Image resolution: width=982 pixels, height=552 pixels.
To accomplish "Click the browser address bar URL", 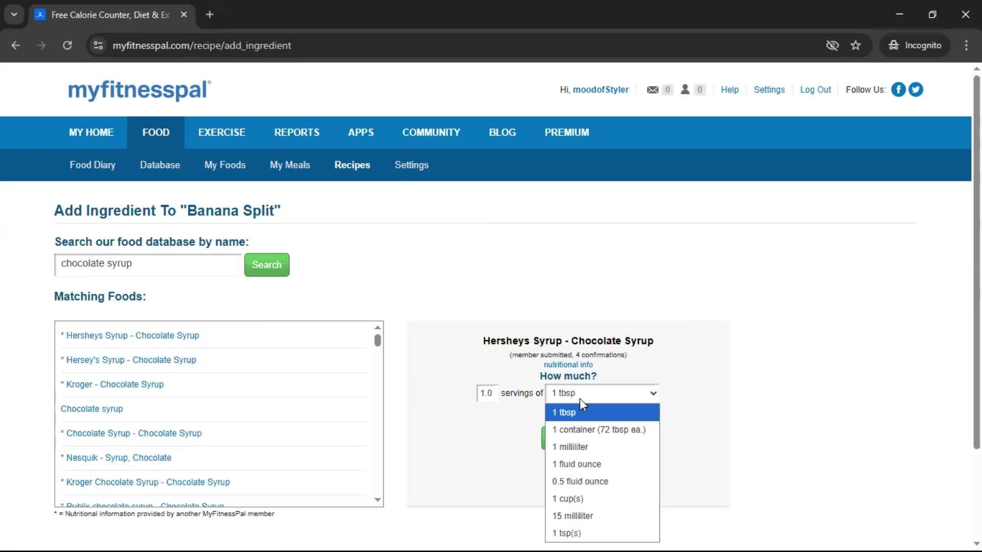I will 202,45.
